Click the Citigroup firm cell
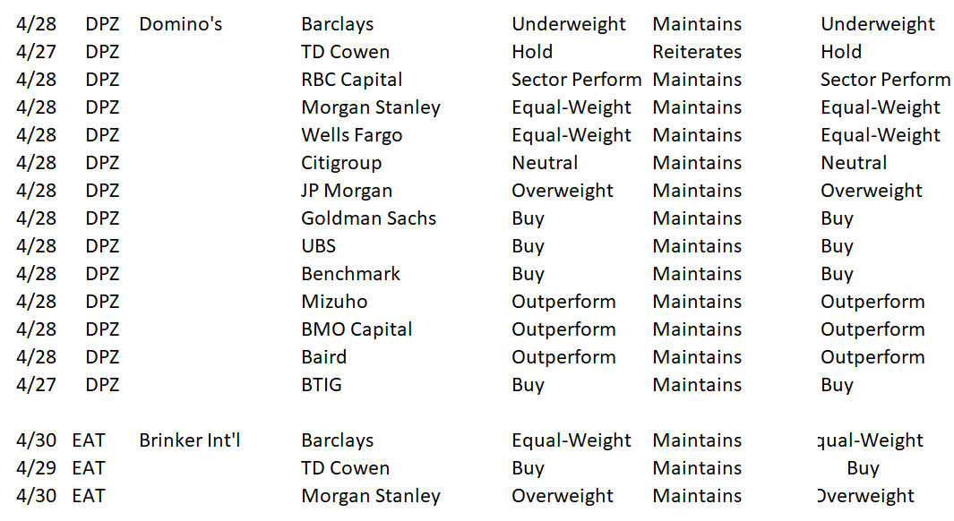 pos(341,163)
